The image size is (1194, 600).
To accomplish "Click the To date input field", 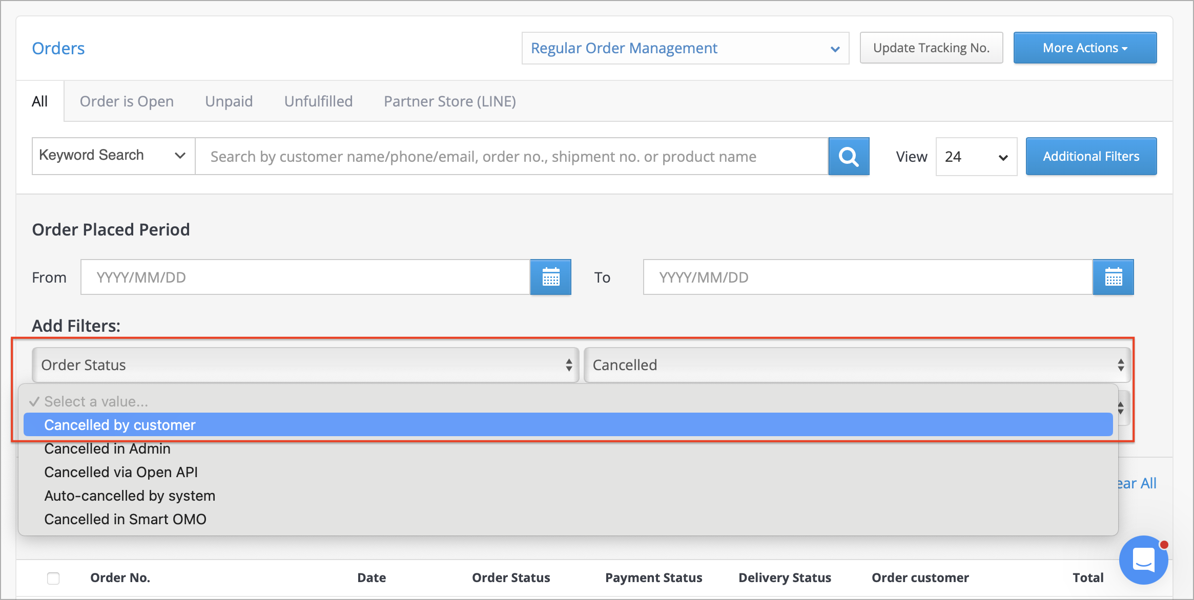I will (x=868, y=277).
